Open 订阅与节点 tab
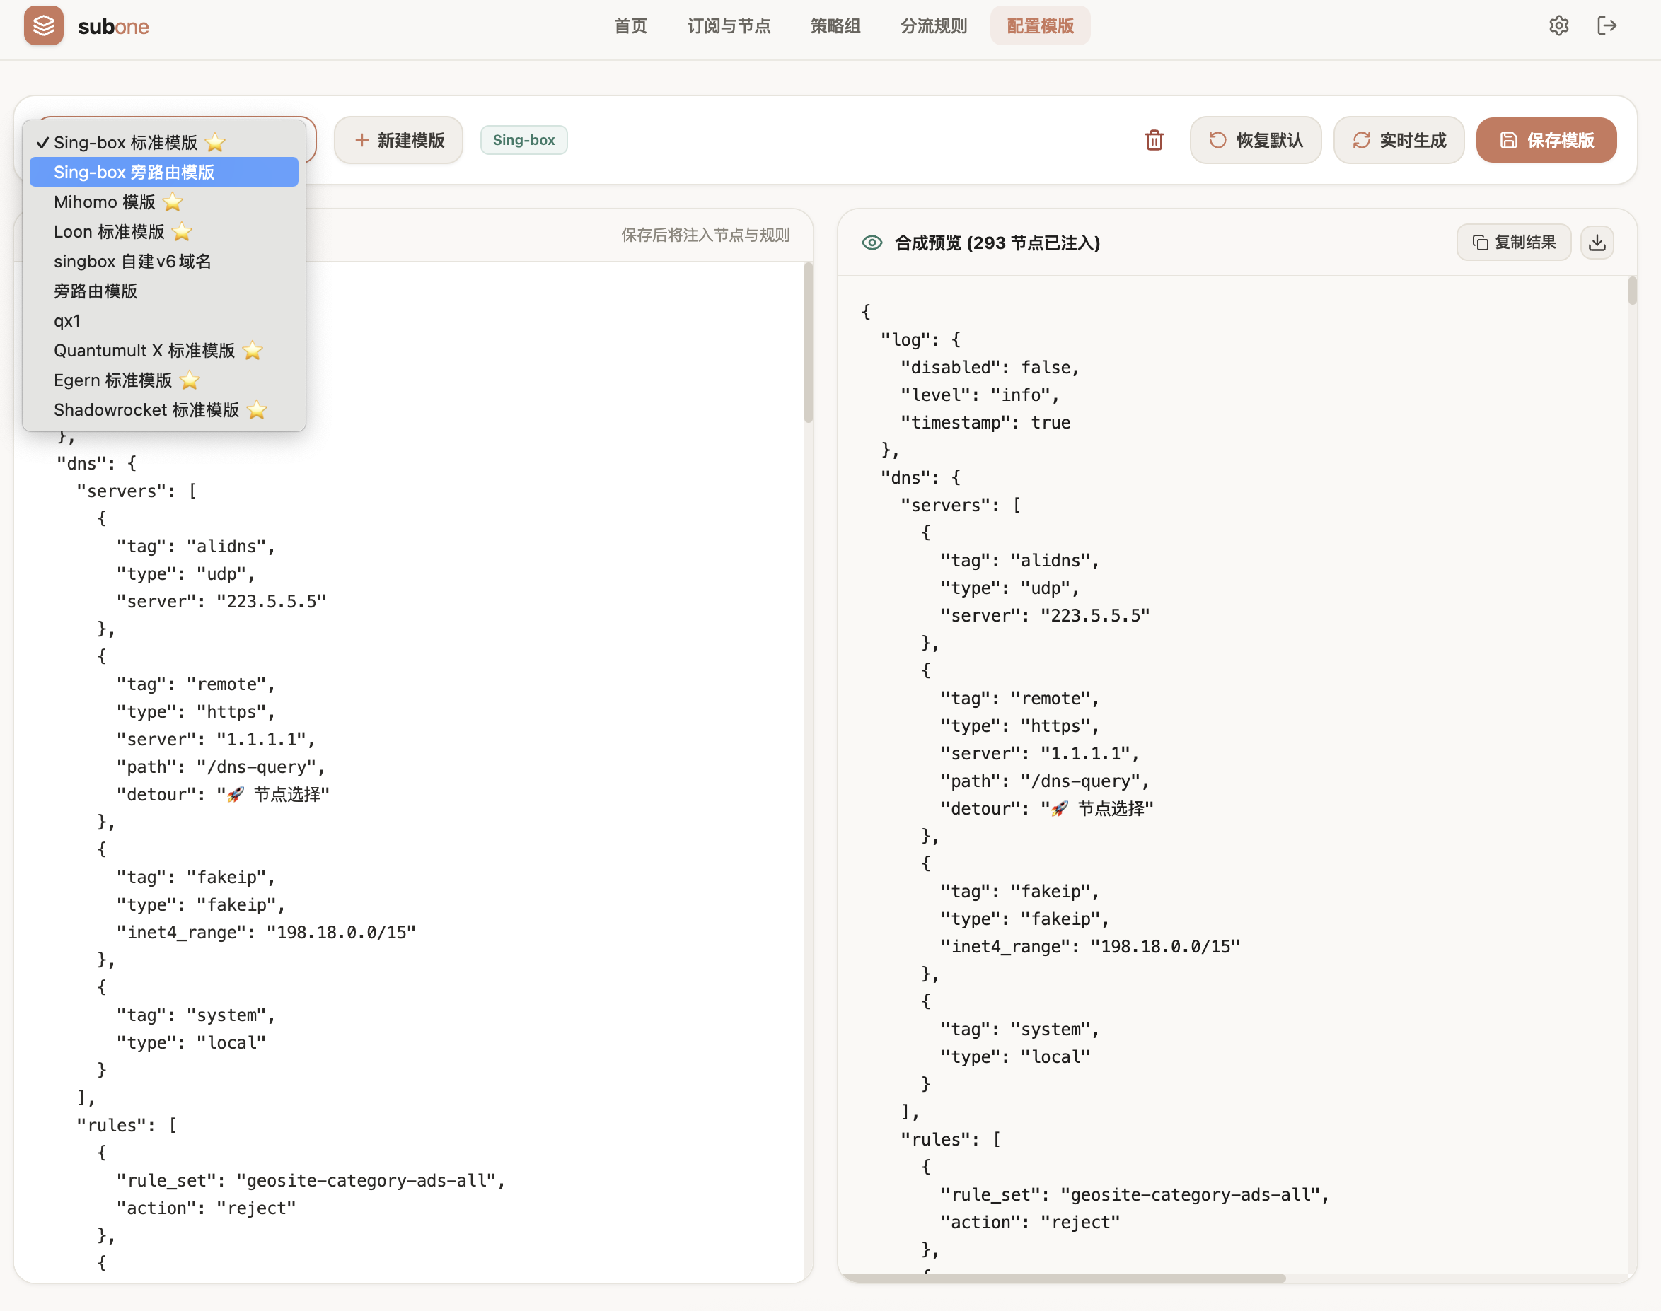 click(x=729, y=26)
